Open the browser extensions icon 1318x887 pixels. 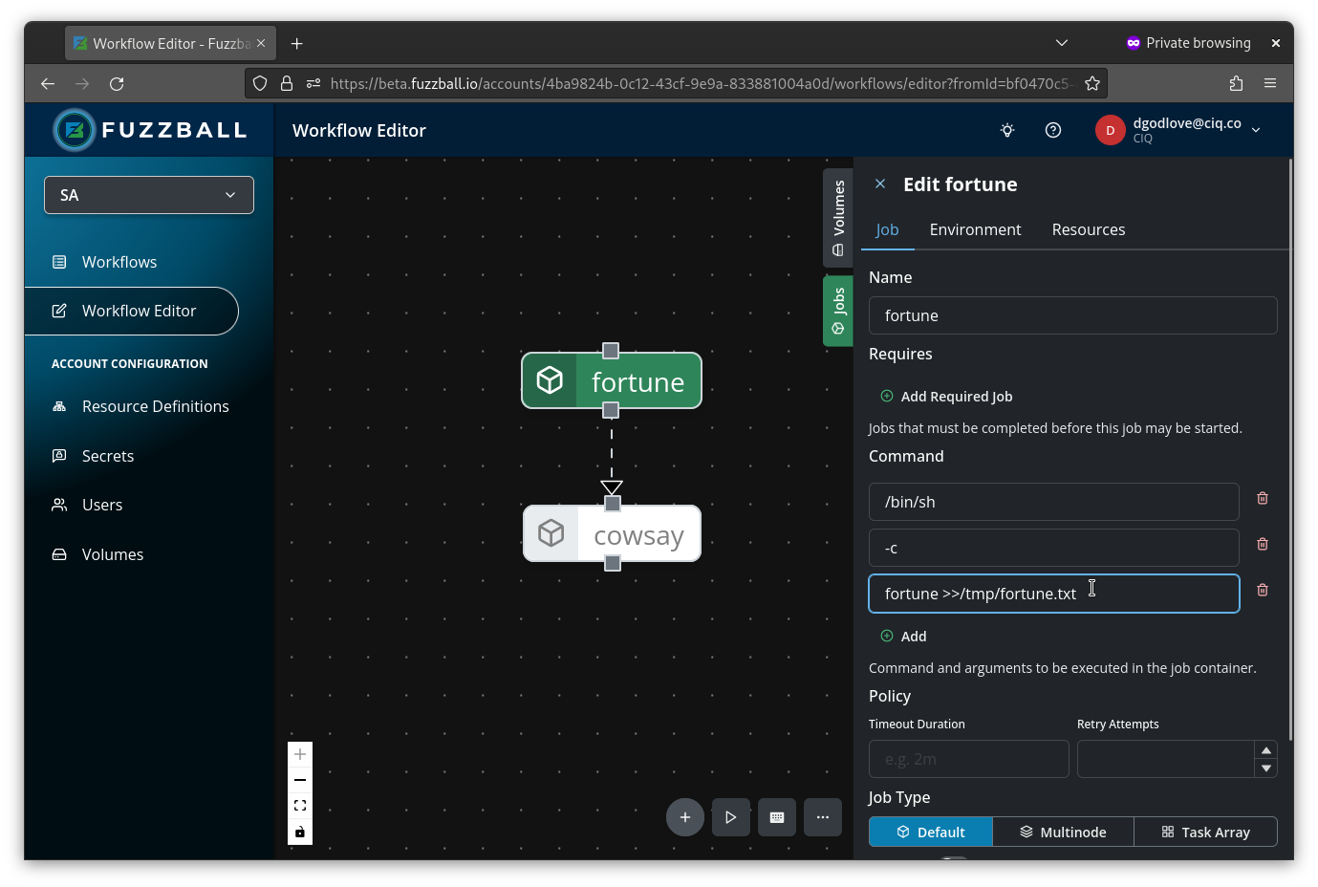pos(1236,84)
